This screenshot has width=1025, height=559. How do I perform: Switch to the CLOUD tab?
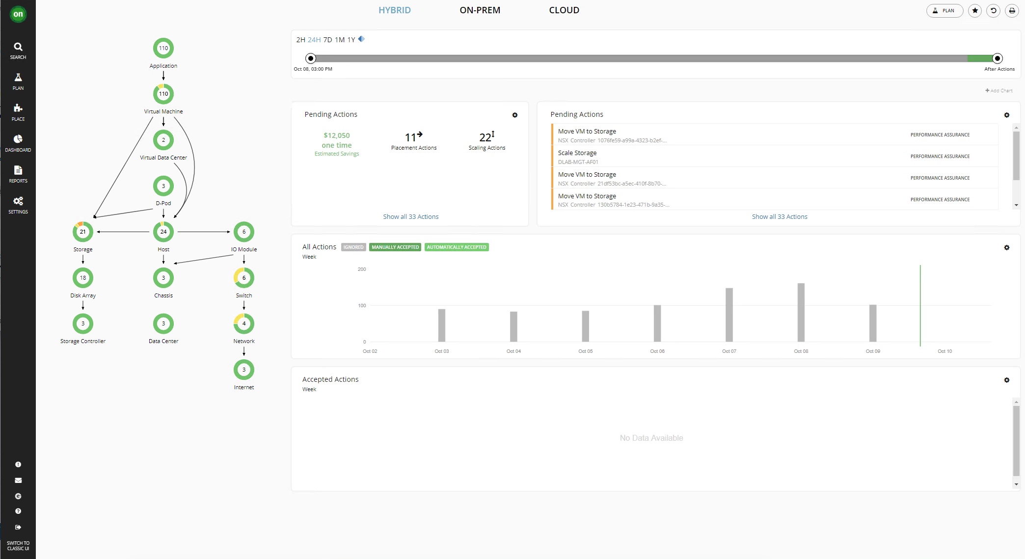click(564, 10)
